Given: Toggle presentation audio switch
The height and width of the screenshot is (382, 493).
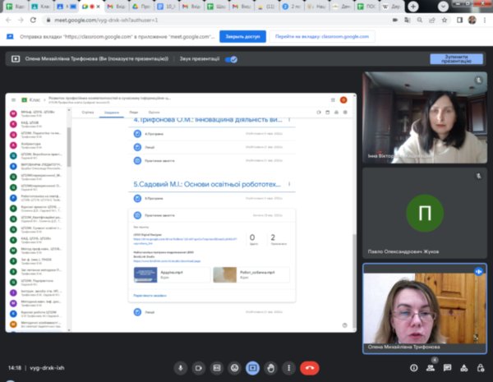Looking at the screenshot, I should point(231,59).
